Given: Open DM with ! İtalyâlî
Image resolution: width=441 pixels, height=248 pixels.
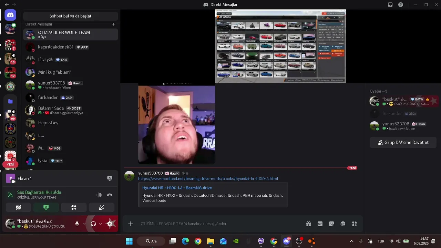Looking at the screenshot, I should [71, 60].
